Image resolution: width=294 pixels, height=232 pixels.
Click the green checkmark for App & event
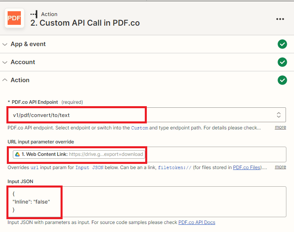(x=282, y=44)
